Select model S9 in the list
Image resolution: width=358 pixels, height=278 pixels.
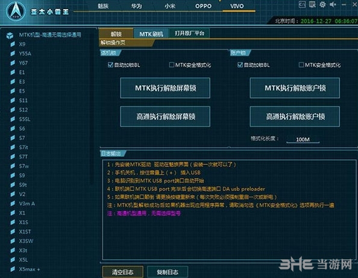click(22, 175)
